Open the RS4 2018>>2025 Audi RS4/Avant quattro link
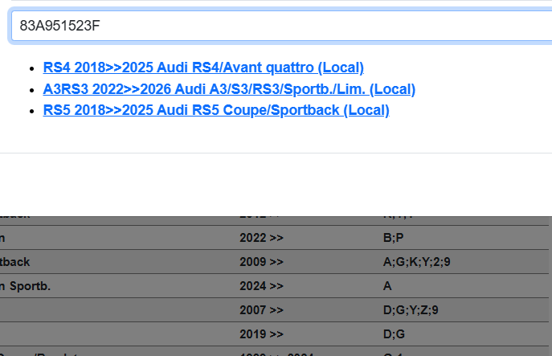The height and width of the screenshot is (356, 552). 203,68
